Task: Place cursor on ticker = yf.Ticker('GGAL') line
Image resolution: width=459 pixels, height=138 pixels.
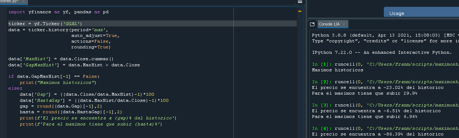Action: [45, 24]
